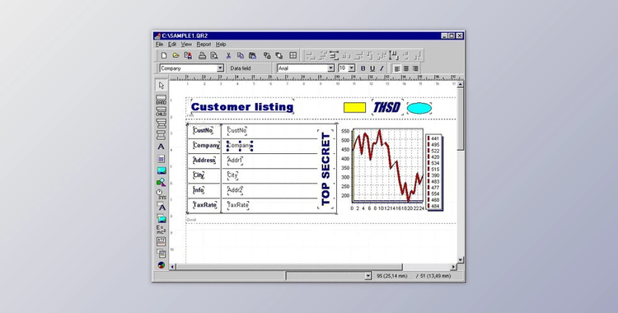Click the Open folder icon
The width and height of the screenshot is (618, 313).
point(176,55)
